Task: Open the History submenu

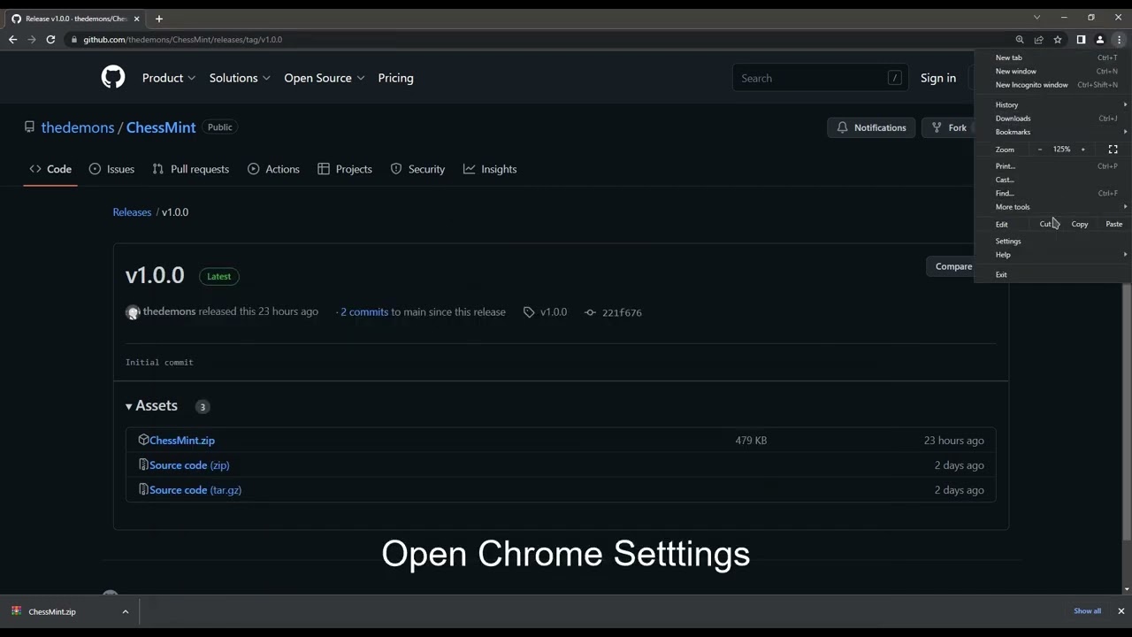Action: [1052, 104]
